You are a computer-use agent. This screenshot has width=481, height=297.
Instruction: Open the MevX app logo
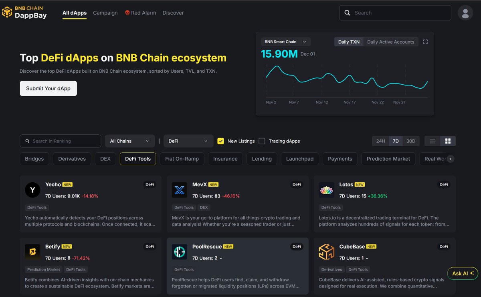click(180, 190)
